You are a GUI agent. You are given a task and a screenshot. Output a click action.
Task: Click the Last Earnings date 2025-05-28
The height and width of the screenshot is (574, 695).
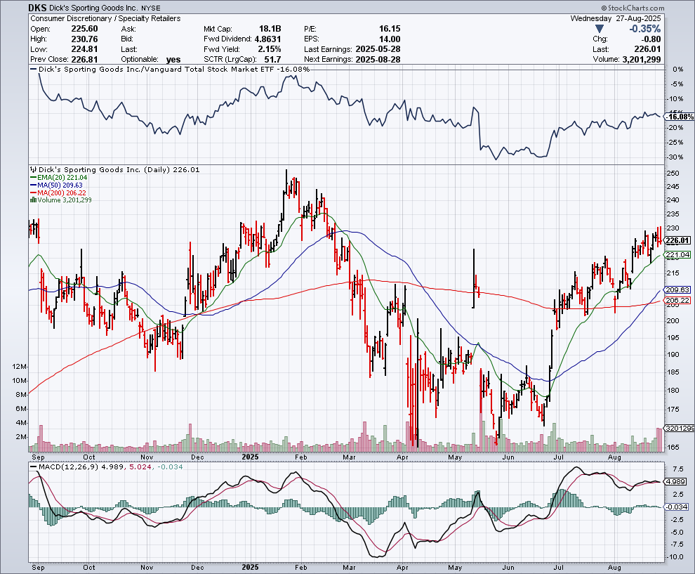point(378,49)
